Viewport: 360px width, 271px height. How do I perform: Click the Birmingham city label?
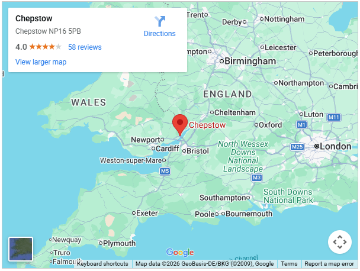point(250,61)
